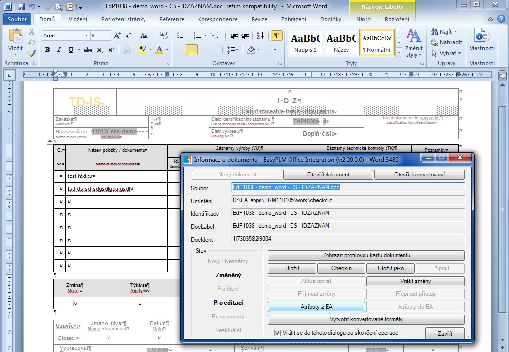Click the Bullets list icon

(x=180, y=35)
